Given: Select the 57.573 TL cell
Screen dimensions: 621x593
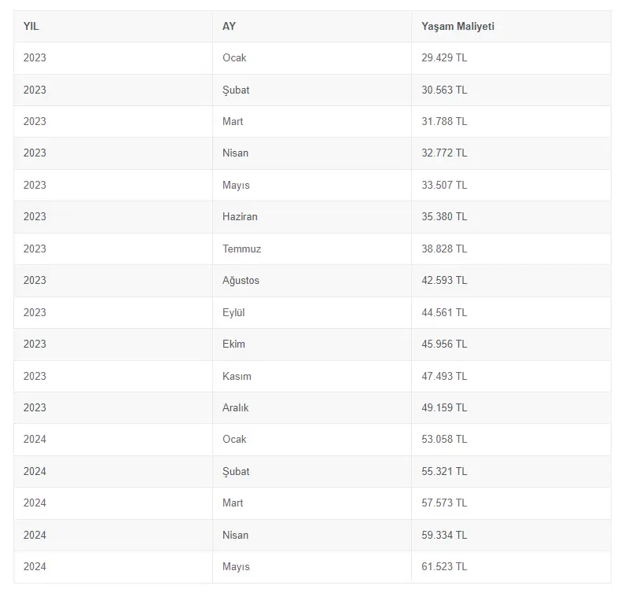Looking at the screenshot, I should point(444,503).
